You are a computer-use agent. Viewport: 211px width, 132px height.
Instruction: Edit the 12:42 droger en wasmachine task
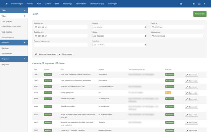pyautogui.click(x=192, y=115)
